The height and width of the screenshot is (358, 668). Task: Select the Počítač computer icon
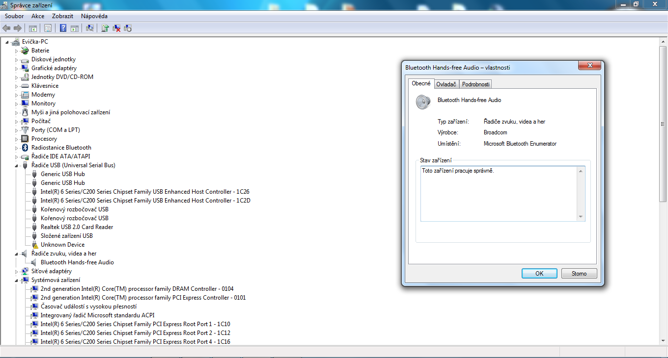(x=26, y=121)
